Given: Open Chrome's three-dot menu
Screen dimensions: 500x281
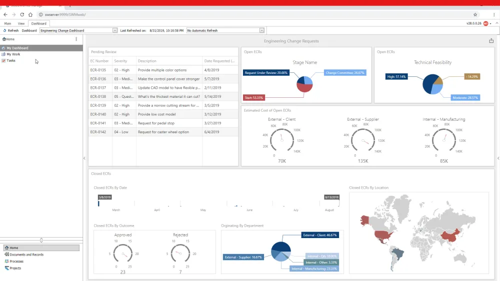Looking at the screenshot, I should pyautogui.click(x=493, y=14).
